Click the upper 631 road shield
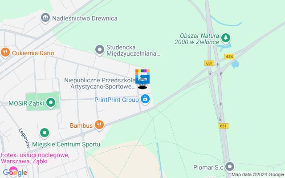285x178 pixels. coord(209,63)
